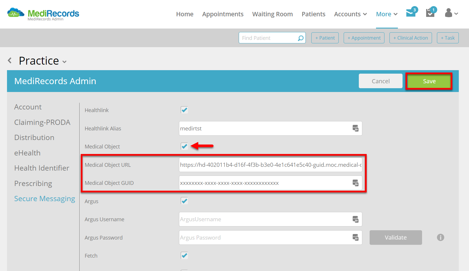Expand the More dropdown menu
This screenshot has width=469, height=271.
tap(387, 14)
